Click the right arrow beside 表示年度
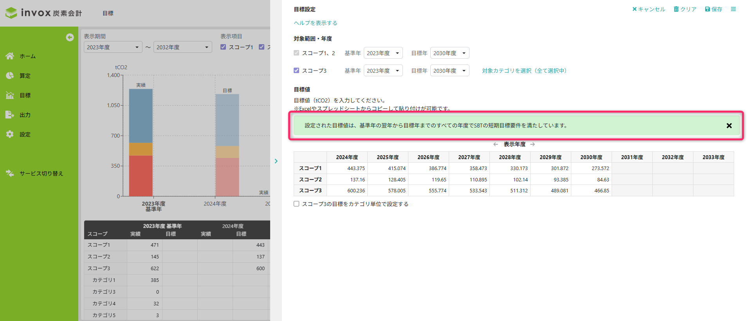This screenshot has width=751, height=321. pos(533,144)
